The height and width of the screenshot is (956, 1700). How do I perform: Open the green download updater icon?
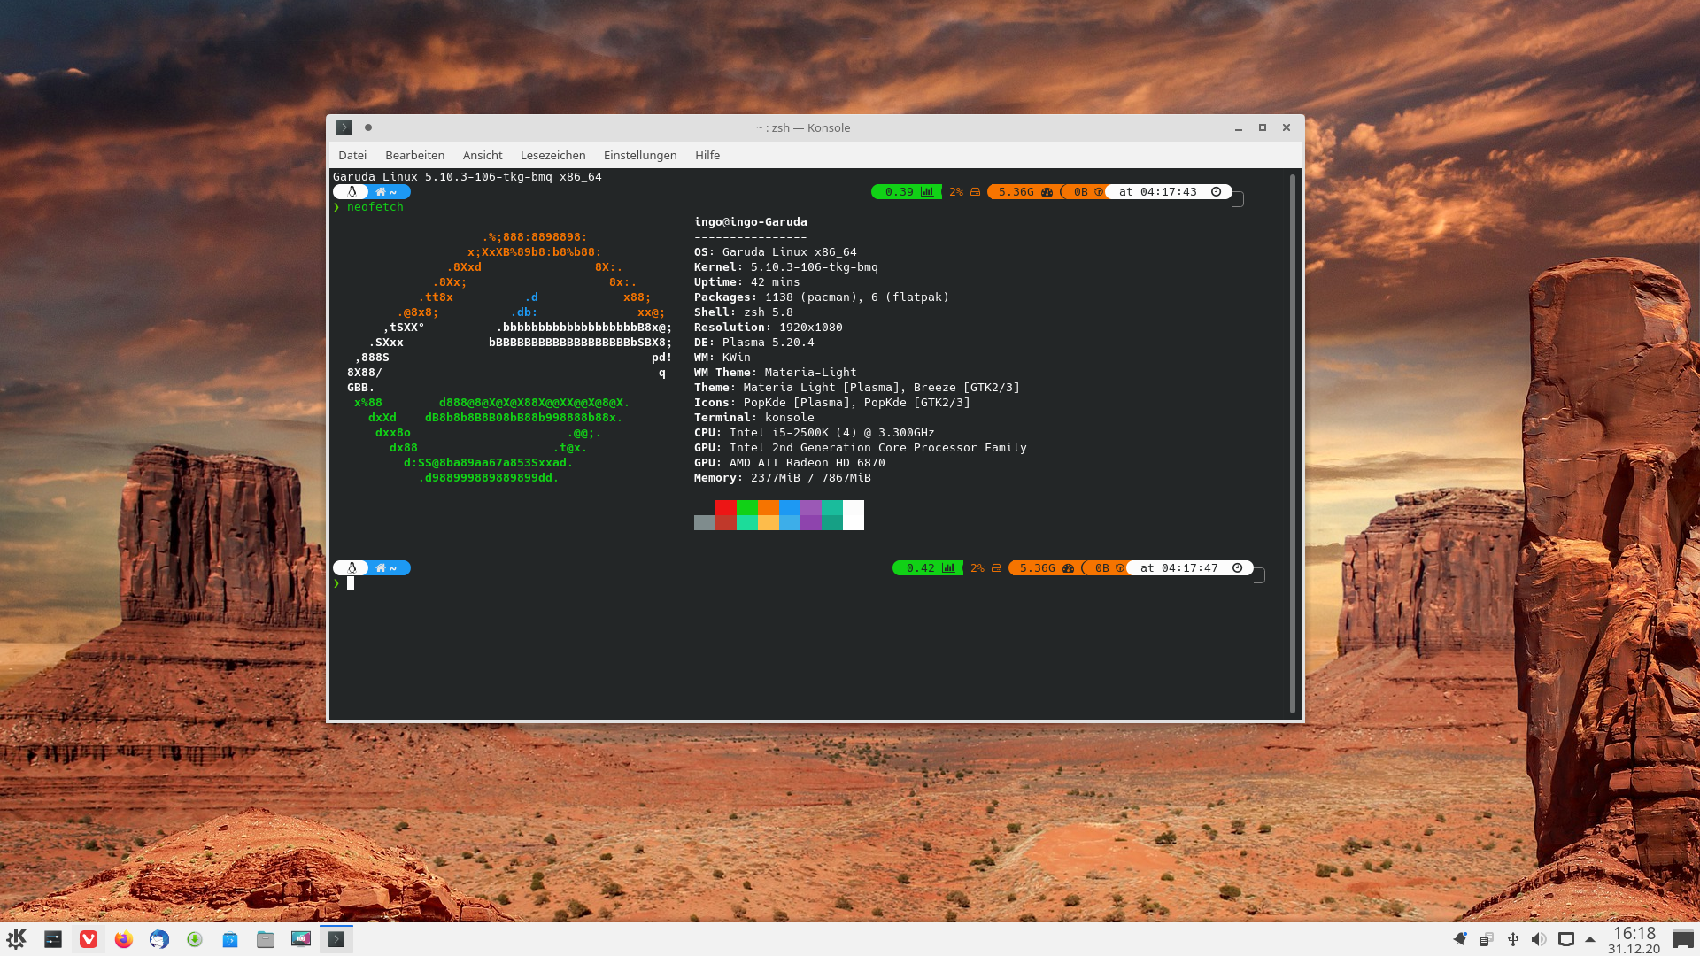tap(195, 939)
